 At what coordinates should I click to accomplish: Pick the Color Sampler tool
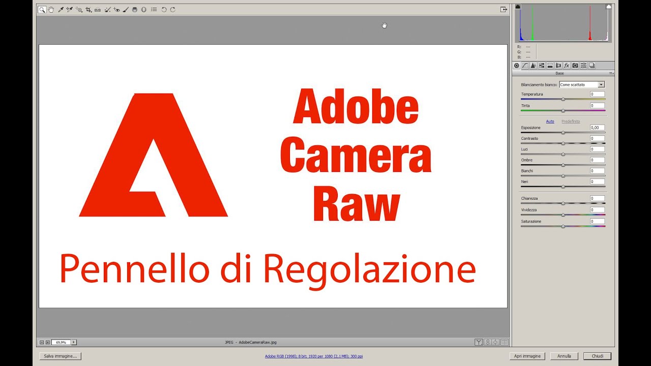[x=70, y=10]
